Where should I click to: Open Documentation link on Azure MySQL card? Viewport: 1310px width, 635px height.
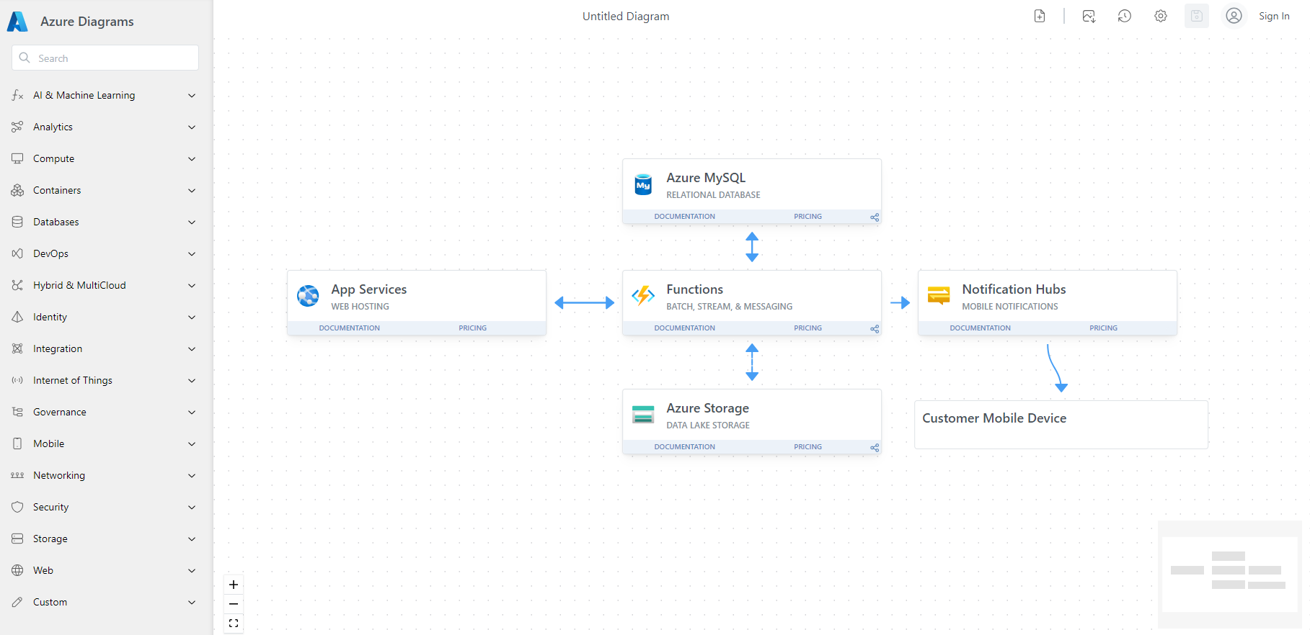[684, 217]
